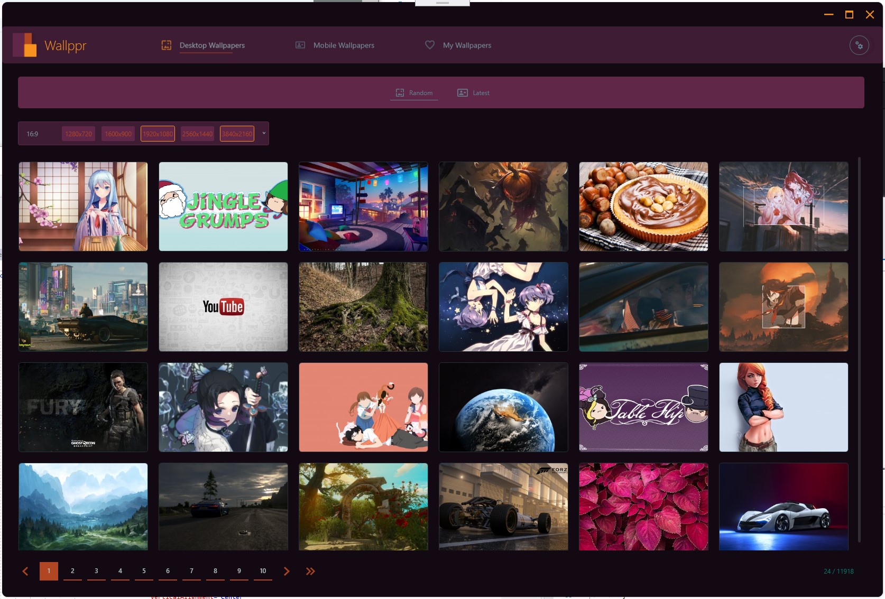
Task: Open settings via gear icon in header
Action: click(859, 45)
